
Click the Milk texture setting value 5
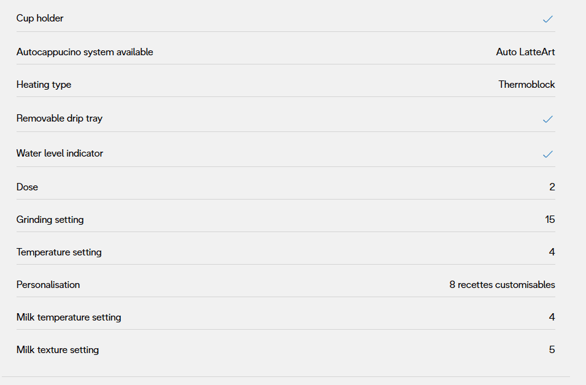point(552,350)
